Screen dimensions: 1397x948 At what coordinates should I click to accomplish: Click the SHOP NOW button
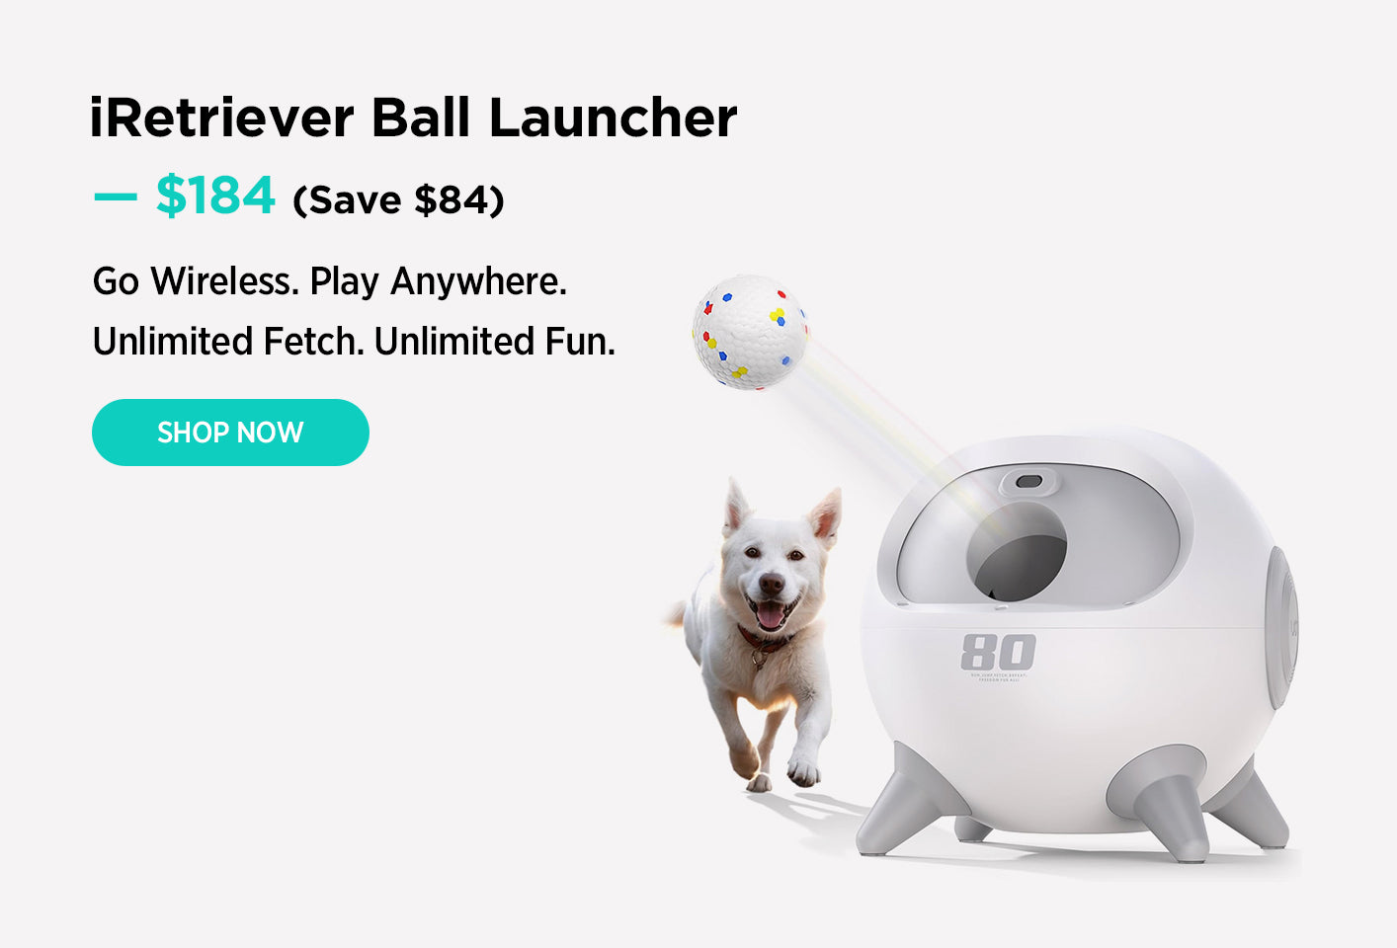coord(230,433)
